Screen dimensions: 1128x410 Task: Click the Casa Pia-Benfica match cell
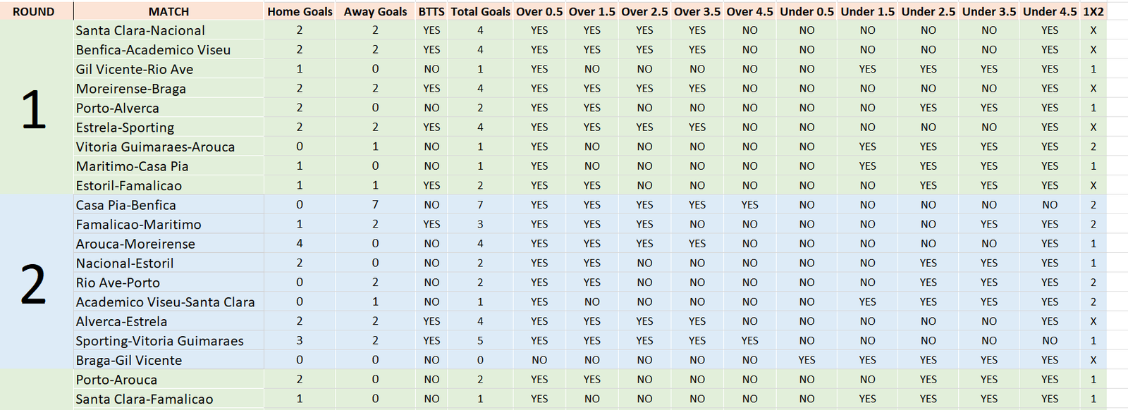pos(168,205)
